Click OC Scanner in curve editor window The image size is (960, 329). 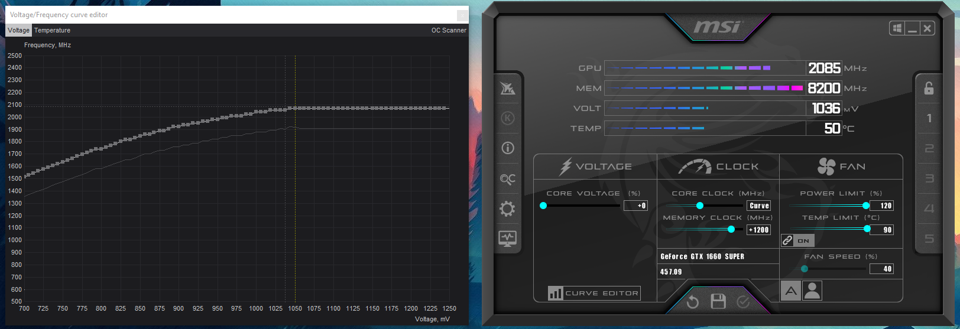pos(449,30)
